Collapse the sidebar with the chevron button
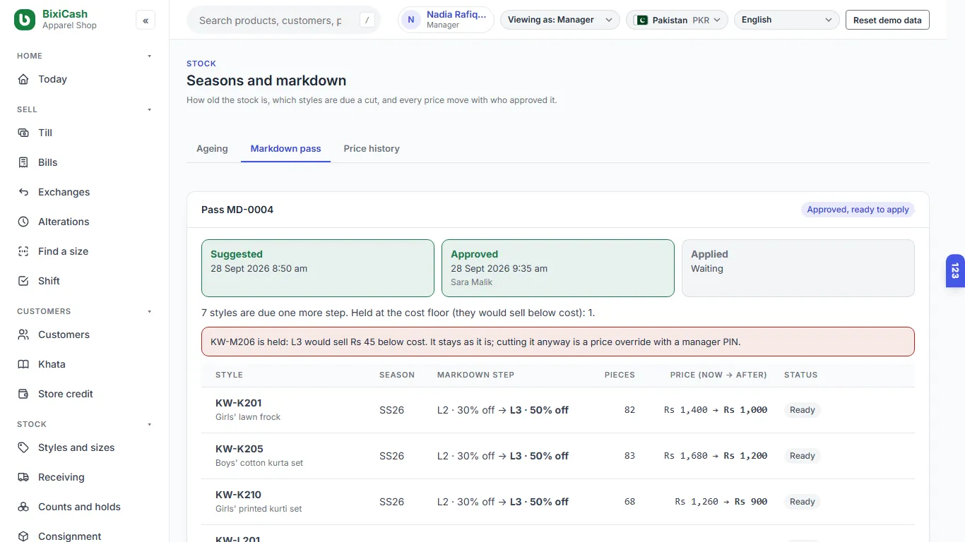965x542 pixels. (x=146, y=20)
